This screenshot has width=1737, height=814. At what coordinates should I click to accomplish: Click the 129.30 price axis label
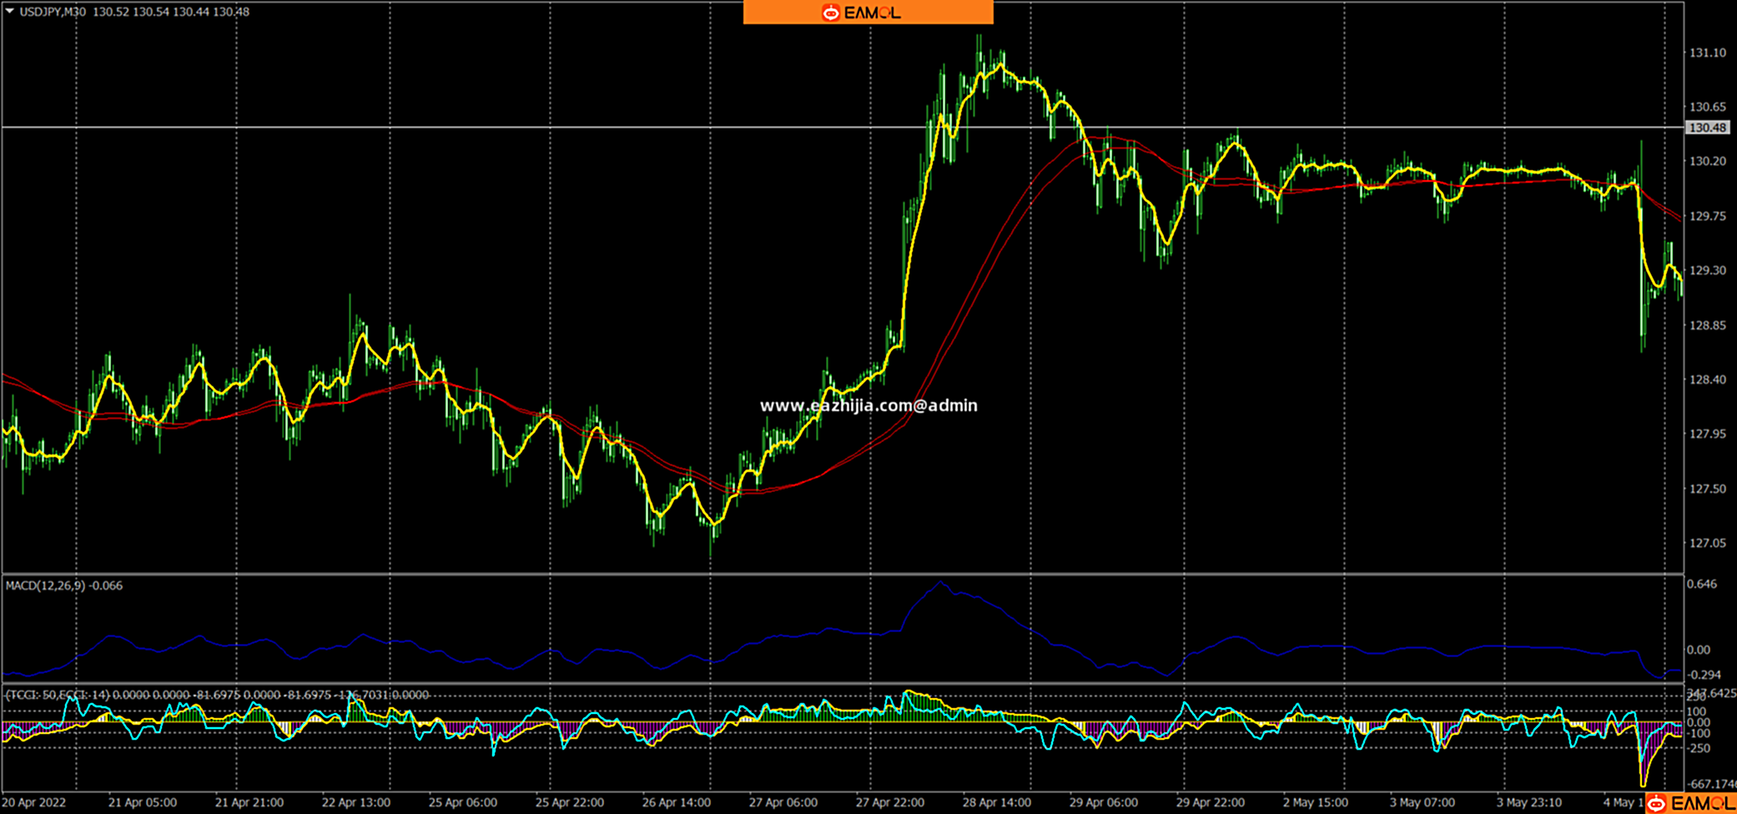[1707, 271]
